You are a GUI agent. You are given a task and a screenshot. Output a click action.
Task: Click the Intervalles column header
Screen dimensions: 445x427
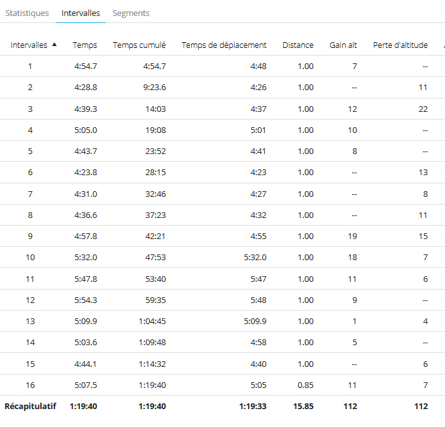point(29,45)
